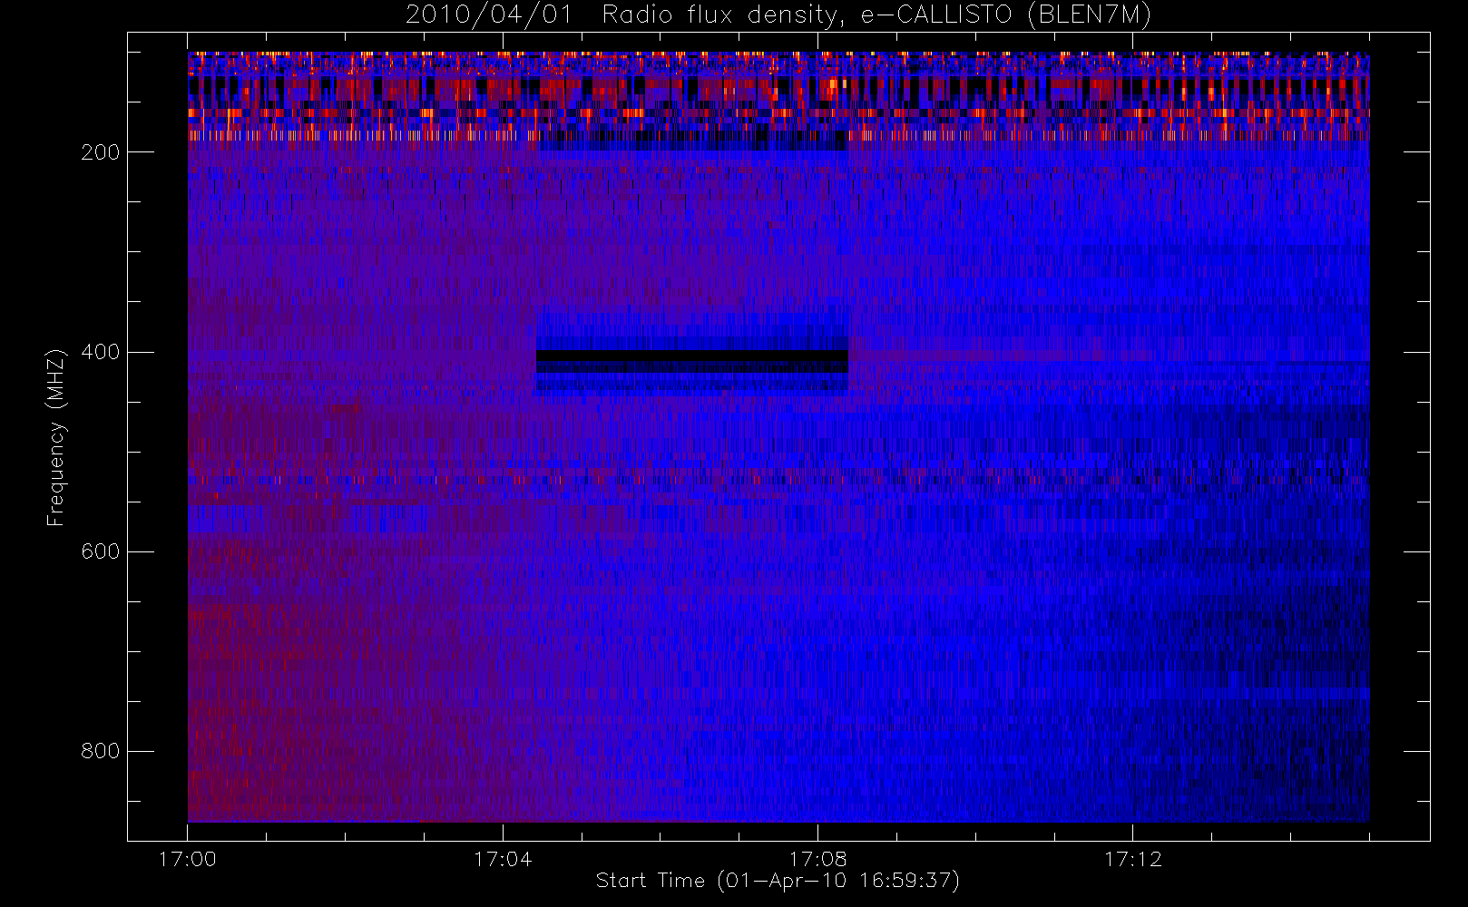This screenshot has height=907, width=1468.
Task: Click the 400 frequency tick label
Action: point(101,352)
